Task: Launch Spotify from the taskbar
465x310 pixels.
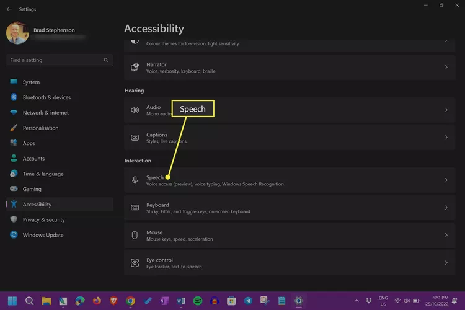Action: click(x=198, y=301)
